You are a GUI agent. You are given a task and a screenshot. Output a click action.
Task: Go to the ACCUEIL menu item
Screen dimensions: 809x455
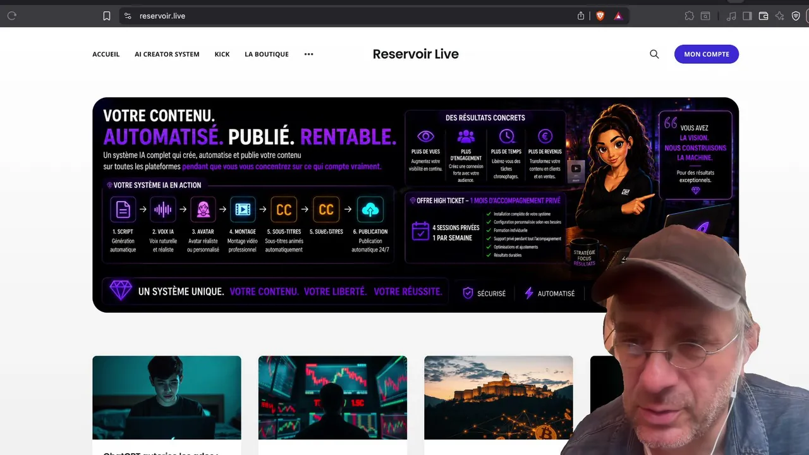(x=106, y=54)
